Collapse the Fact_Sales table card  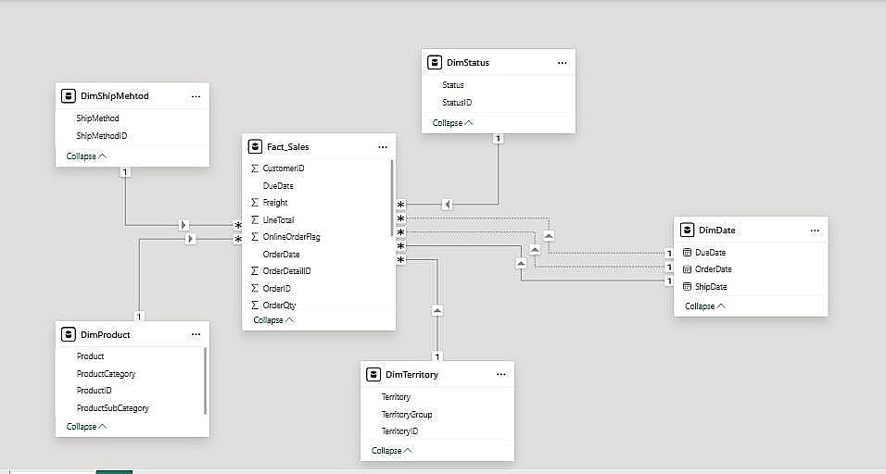[273, 319]
